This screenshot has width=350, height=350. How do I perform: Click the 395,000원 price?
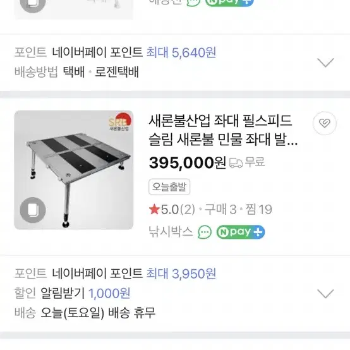(x=188, y=162)
